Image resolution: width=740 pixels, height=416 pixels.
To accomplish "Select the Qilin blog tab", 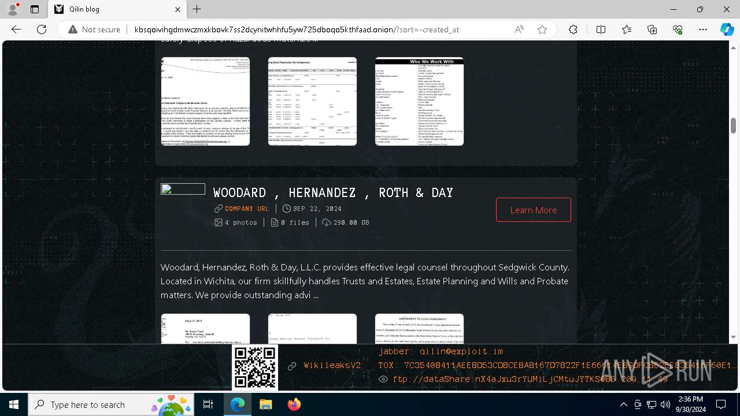I will tap(117, 9).
